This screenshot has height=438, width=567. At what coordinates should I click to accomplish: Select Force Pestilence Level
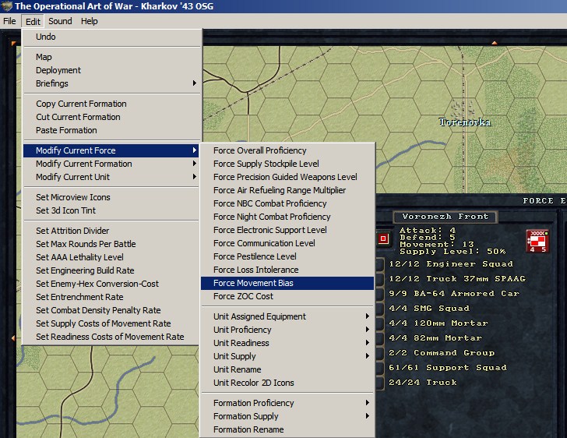(287, 256)
